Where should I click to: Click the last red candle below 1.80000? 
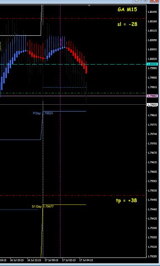pos(86,69)
